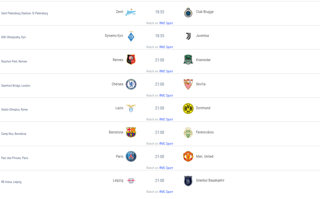Click the Paris Saint-Germain logo

(x=131, y=156)
